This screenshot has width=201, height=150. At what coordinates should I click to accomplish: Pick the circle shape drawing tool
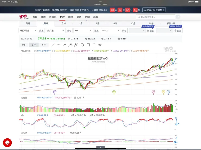(82, 45)
